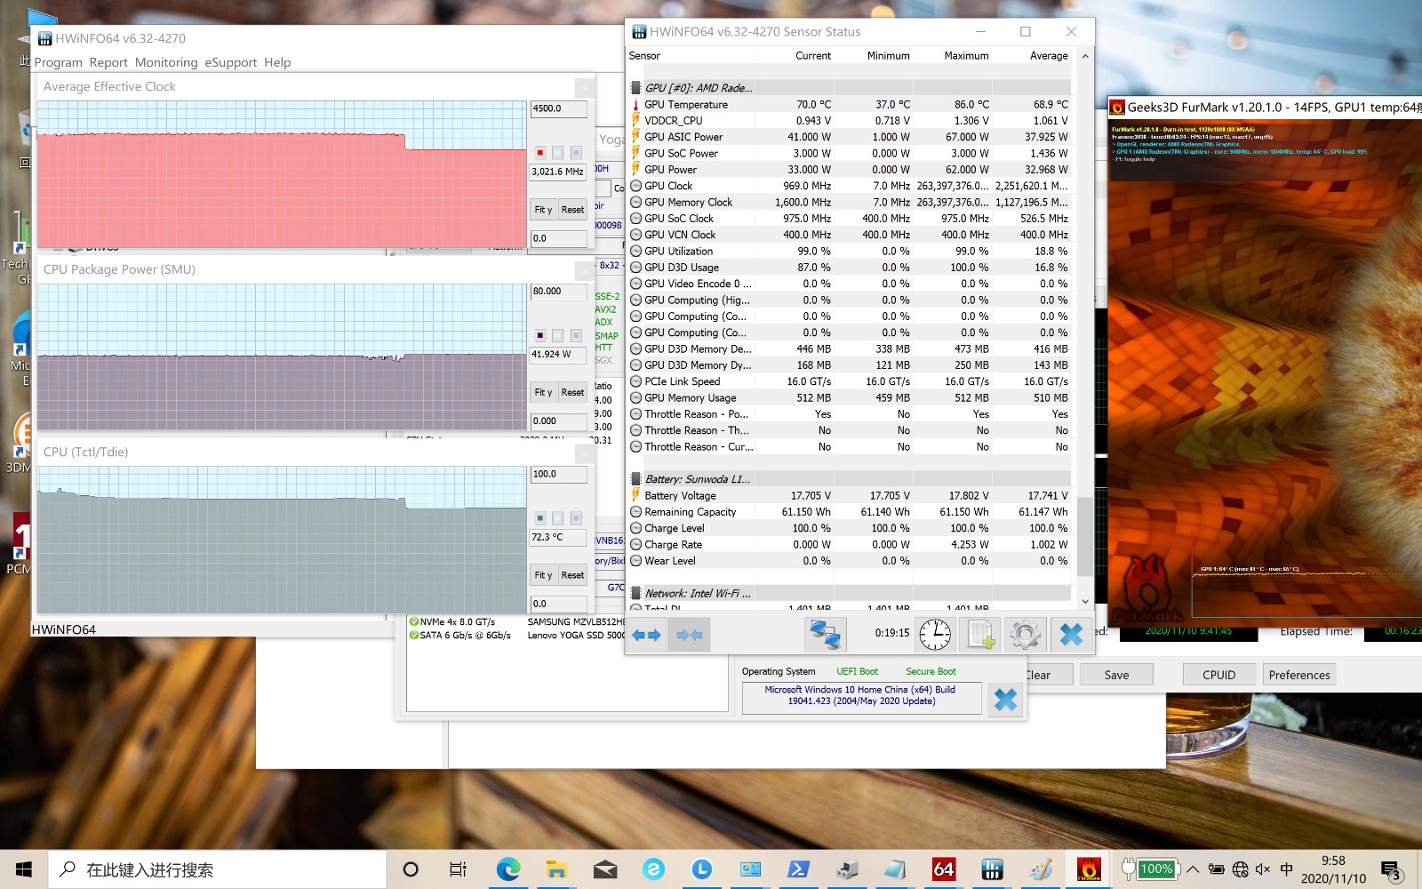Click the CPUID button
Image resolution: width=1422 pixels, height=889 pixels.
click(x=1218, y=675)
